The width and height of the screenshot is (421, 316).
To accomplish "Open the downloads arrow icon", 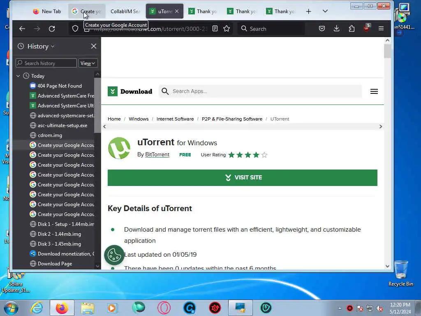I will 336,28.
